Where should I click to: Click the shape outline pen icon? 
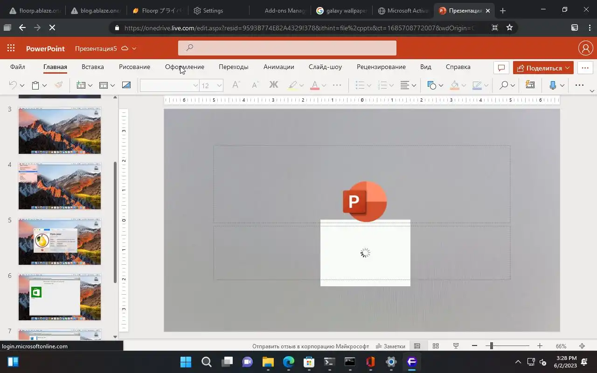(x=477, y=85)
